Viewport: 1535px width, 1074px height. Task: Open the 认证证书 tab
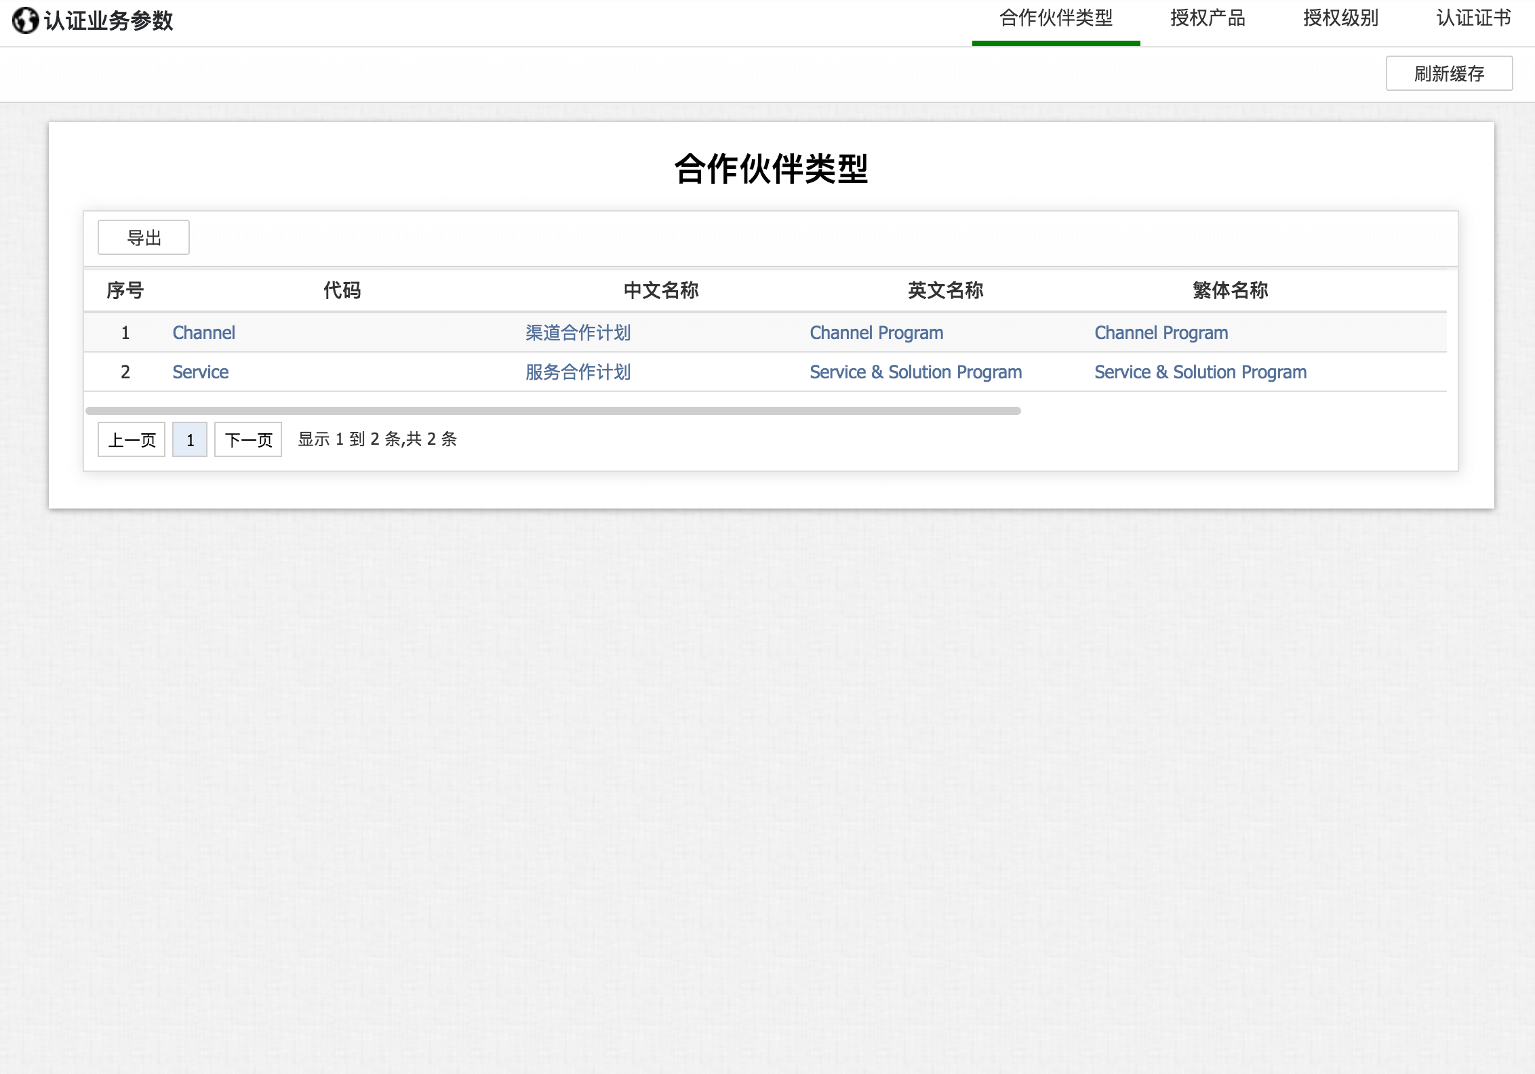point(1473,19)
